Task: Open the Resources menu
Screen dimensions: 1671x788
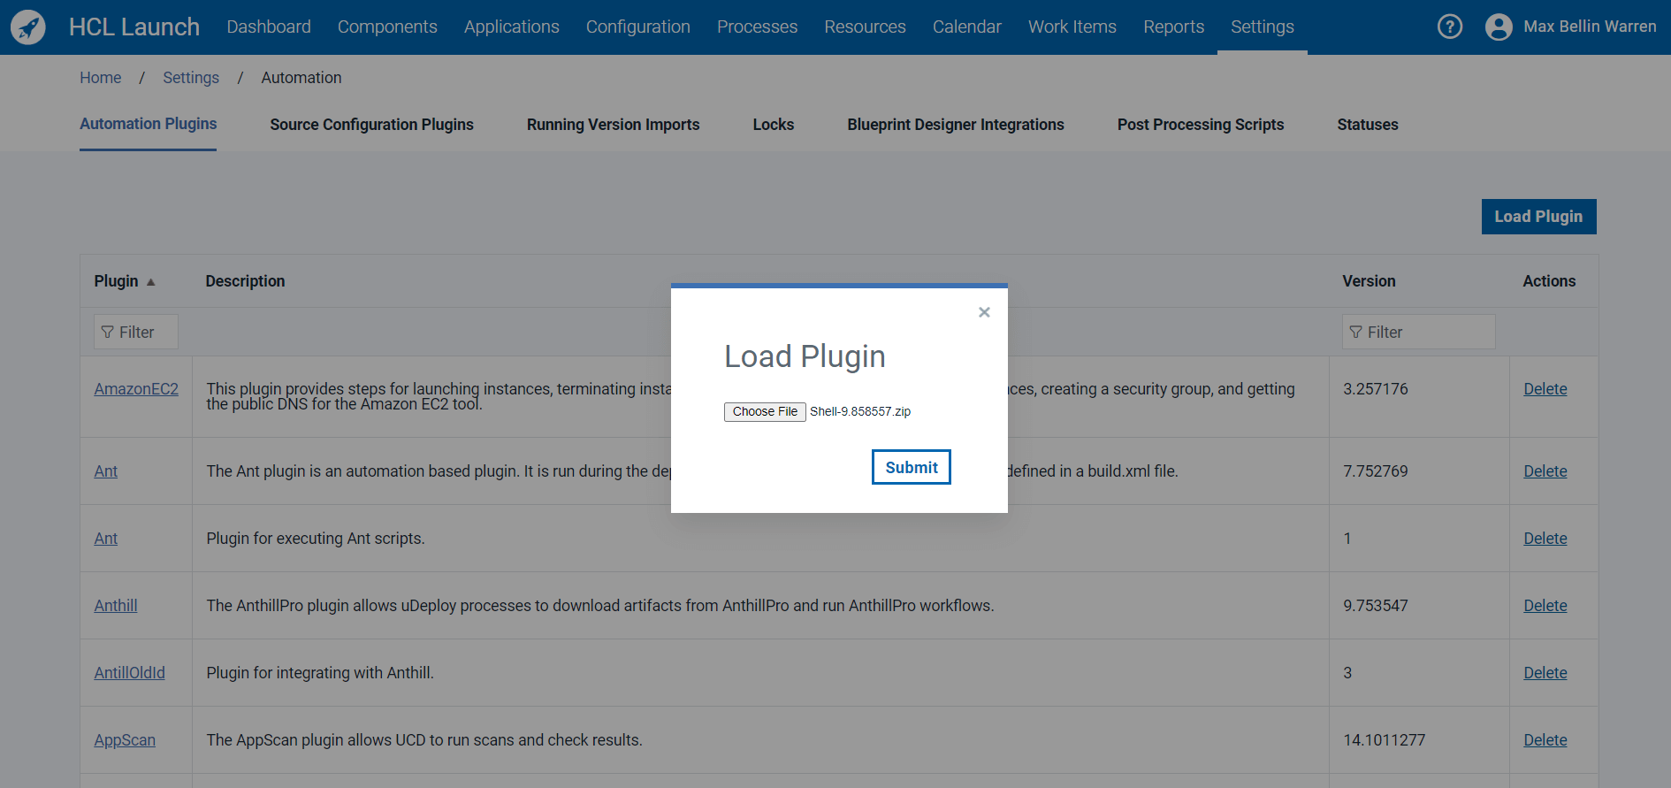Action: pyautogui.click(x=865, y=27)
